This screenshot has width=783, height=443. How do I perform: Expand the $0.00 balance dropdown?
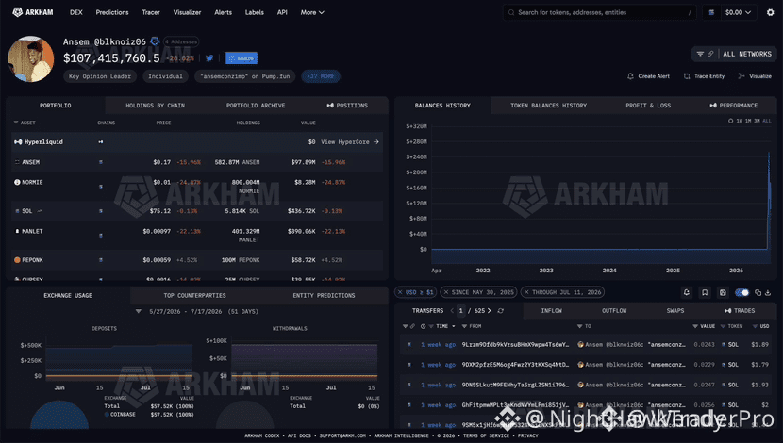(738, 12)
